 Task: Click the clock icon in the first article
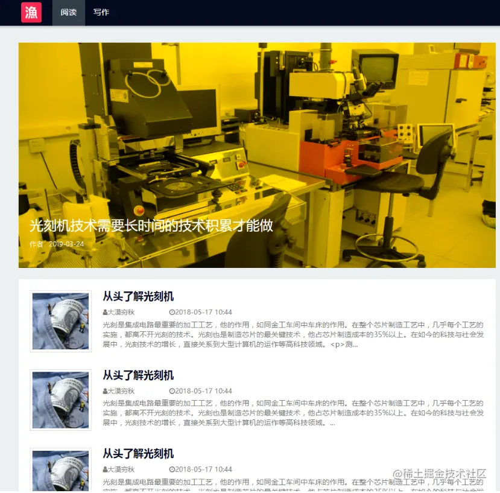pos(172,313)
